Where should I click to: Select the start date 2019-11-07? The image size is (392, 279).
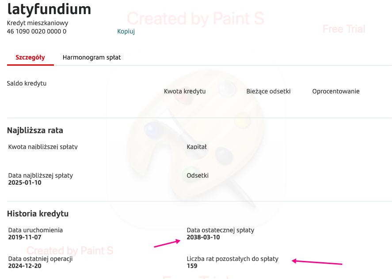click(25, 237)
